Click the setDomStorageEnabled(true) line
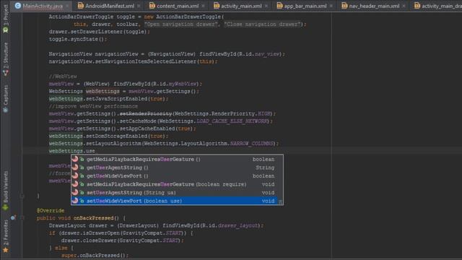This screenshot has width=462, height=260. [x=108, y=136]
